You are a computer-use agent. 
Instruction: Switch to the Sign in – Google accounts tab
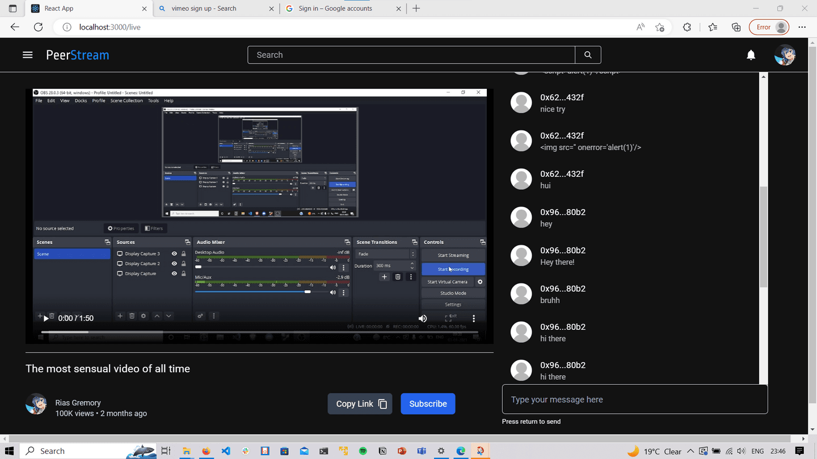click(343, 8)
